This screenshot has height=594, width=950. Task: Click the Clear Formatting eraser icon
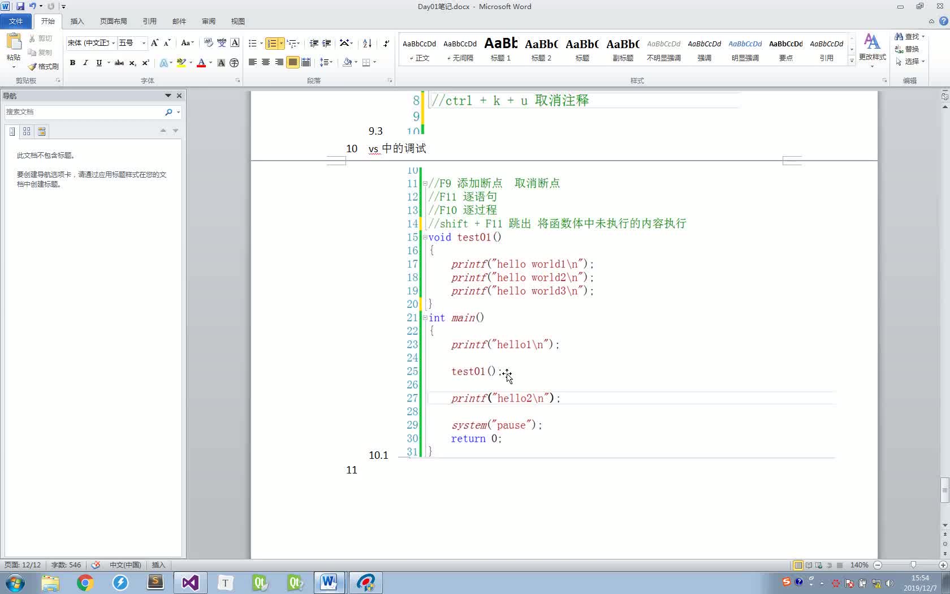pos(208,43)
